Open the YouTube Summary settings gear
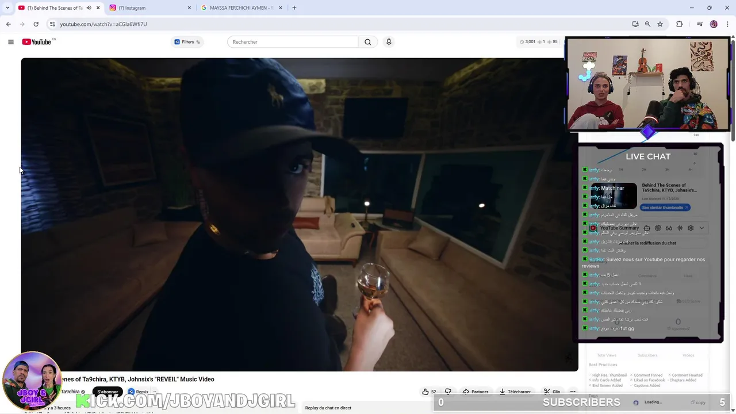 [691, 228]
